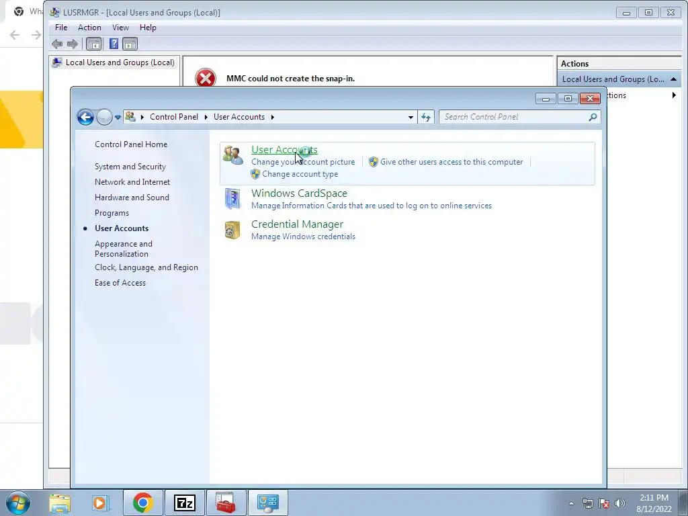Open Control Panel Home link
This screenshot has width=688, height=516.
131,144
